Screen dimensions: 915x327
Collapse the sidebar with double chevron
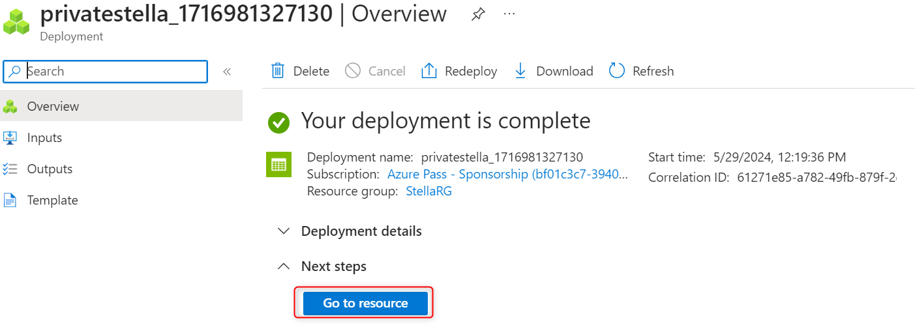227,72
